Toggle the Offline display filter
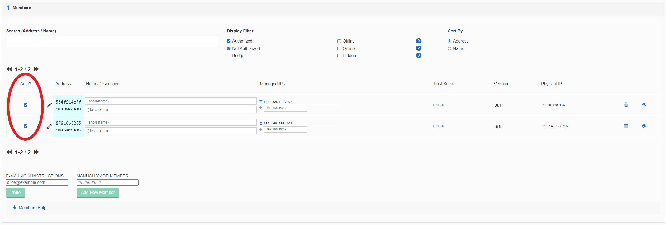The height and width of the screenshot is (225, 666). [339, 41]
